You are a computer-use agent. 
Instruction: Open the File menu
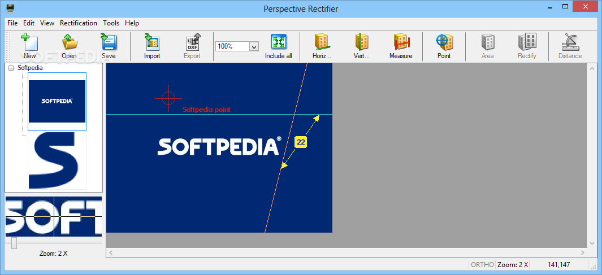[12, 23]
